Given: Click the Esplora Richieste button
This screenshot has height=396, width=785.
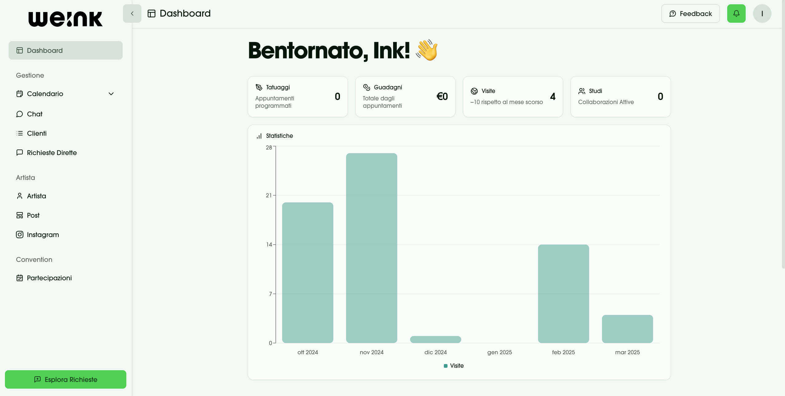Looking at the screenshot, I should 65,379.
